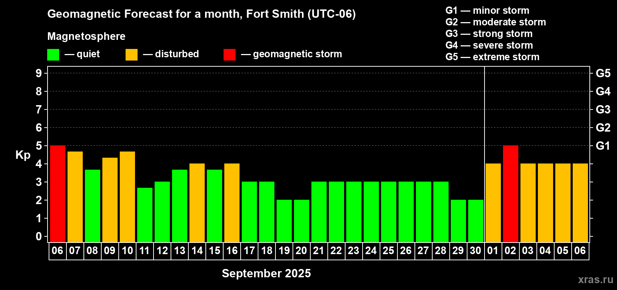
Task: Select the green bar above date 19
Action: [284, 221]
